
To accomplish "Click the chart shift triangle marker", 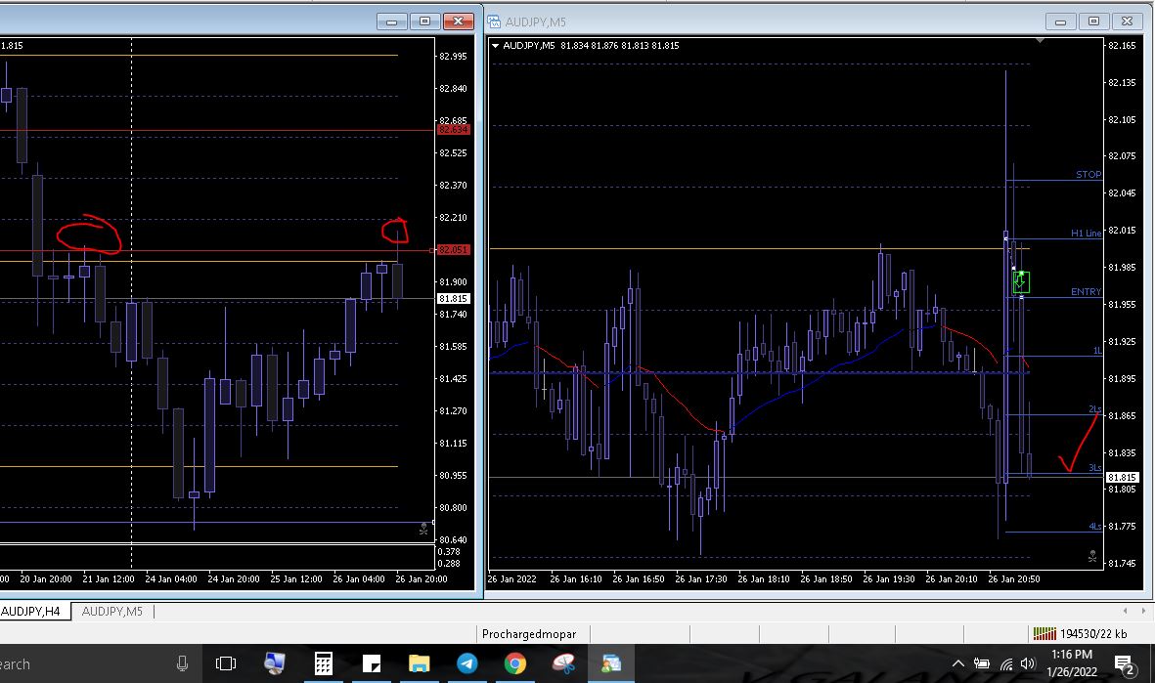I will point(1039,41).
